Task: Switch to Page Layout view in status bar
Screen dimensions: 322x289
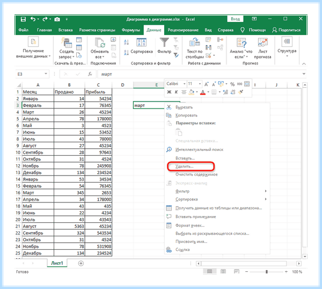Action: pyautogui.click(x=223, y=271)
